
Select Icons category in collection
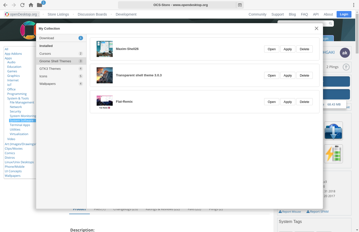point(61,76)
